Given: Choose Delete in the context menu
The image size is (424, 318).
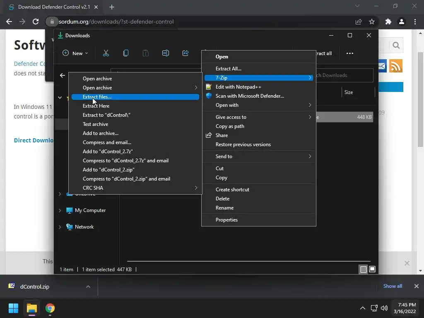Looking at the screenshot, I should [x=259, y=199].
